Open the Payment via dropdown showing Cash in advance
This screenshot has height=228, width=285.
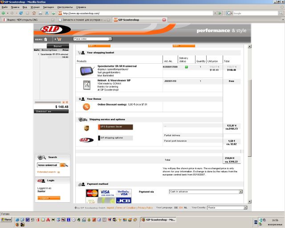(206, 191)
